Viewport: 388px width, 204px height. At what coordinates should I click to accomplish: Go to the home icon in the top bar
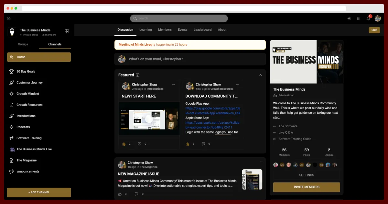coord(9,18)
